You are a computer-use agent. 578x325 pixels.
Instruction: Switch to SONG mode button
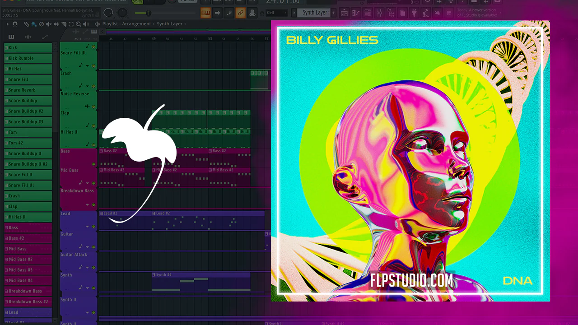point(137,2)
